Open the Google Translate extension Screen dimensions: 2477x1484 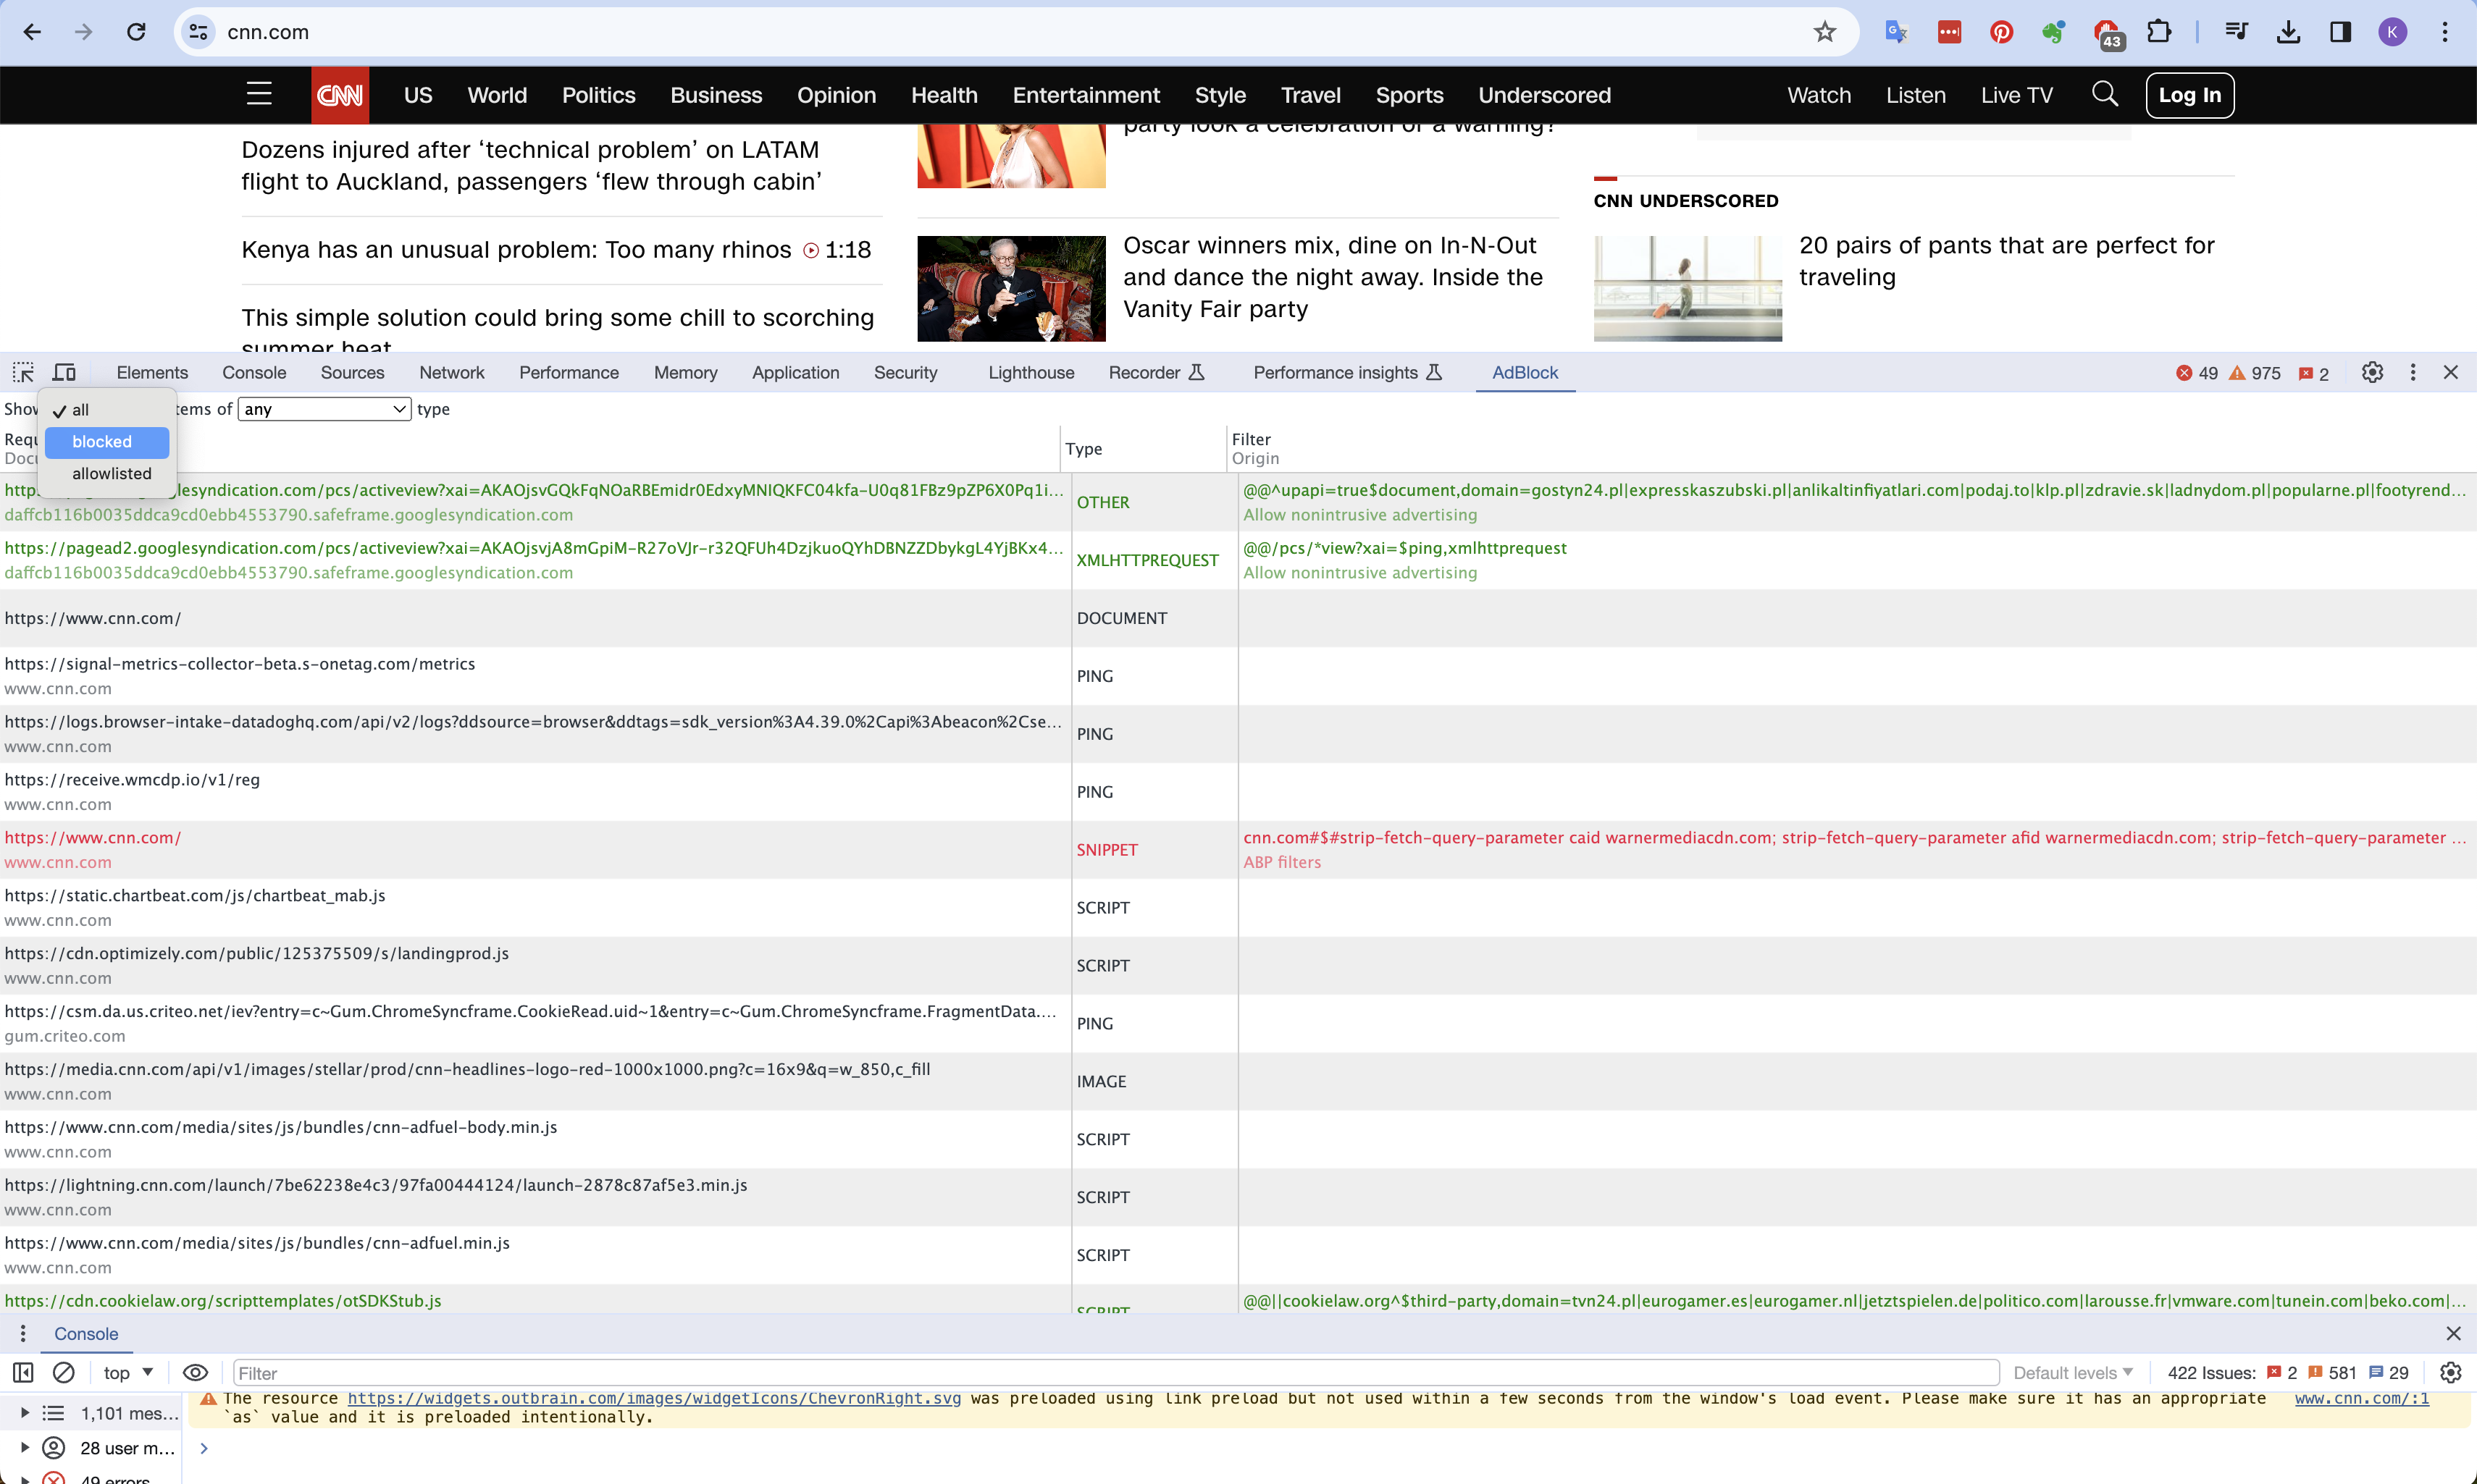point(1895,32)
